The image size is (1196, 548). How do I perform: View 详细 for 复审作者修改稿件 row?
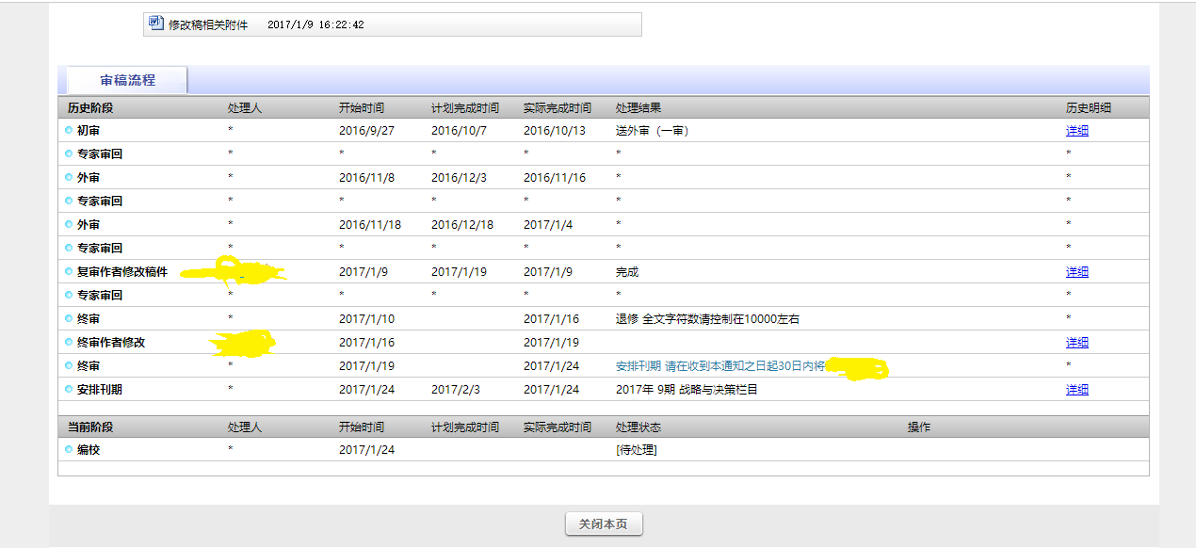(1076, 272)
